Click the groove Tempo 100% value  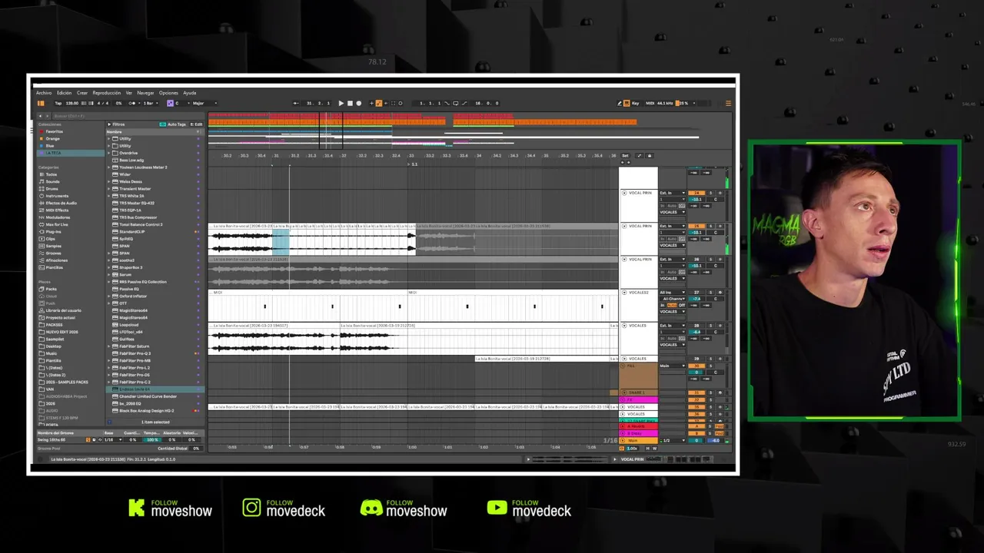point(152,439)
